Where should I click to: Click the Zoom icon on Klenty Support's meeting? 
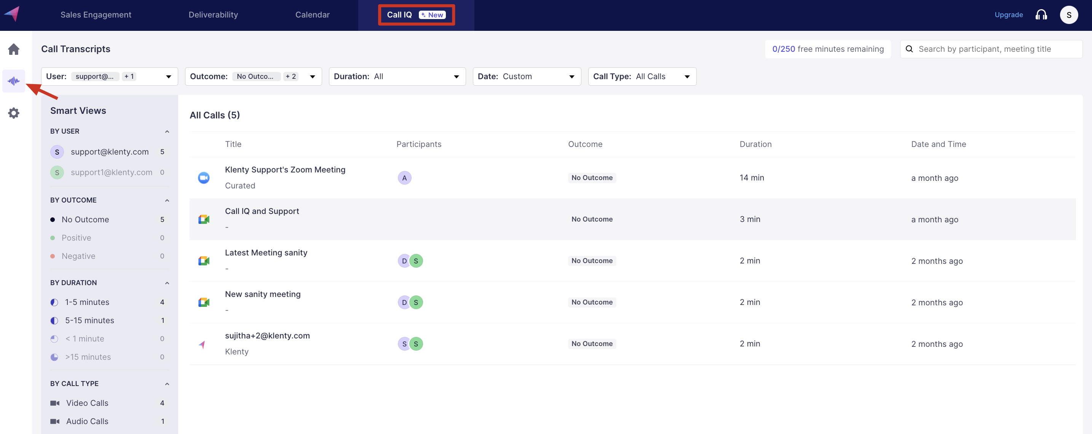203,177
